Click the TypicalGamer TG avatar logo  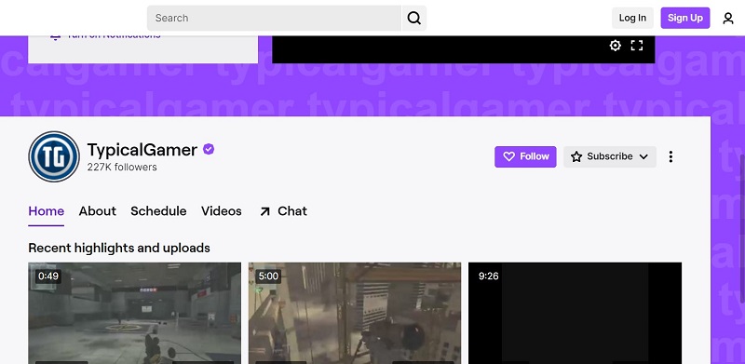(x=54, y=156)
